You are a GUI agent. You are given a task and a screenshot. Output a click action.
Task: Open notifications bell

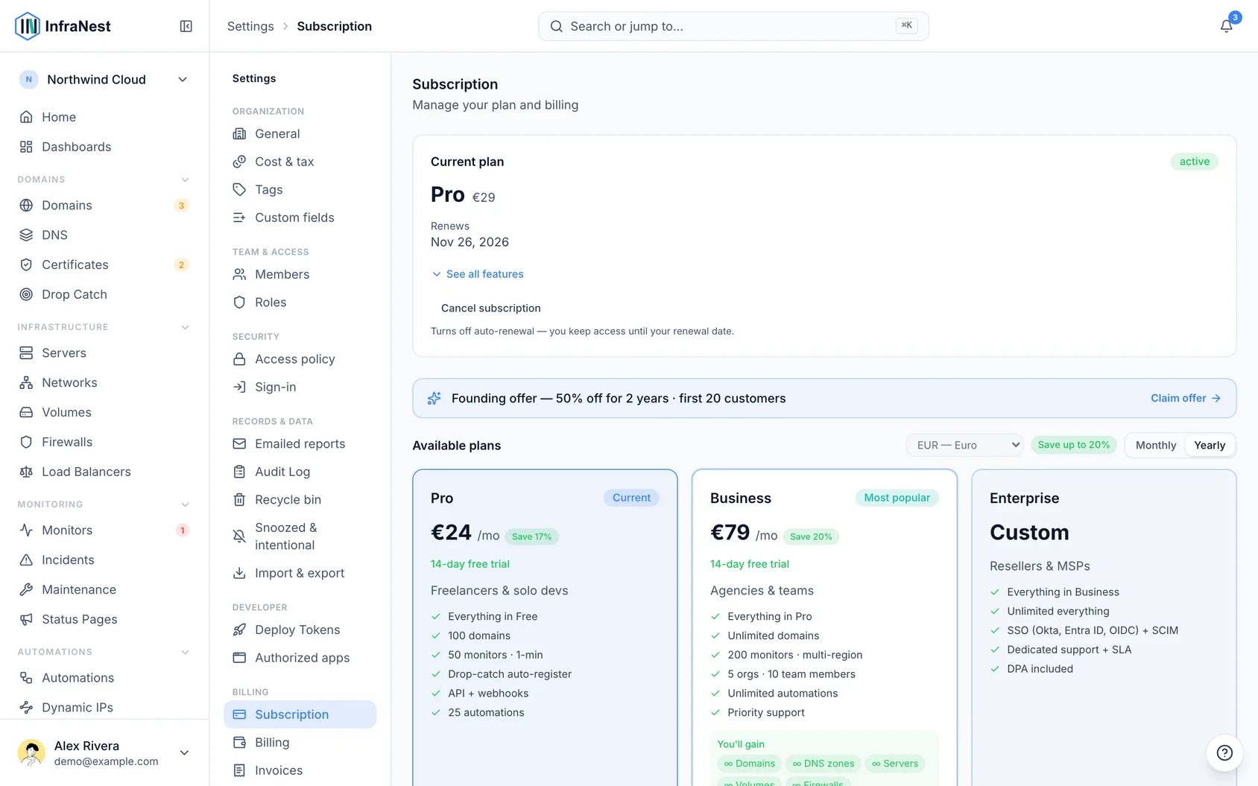(x=1226, y=26)
